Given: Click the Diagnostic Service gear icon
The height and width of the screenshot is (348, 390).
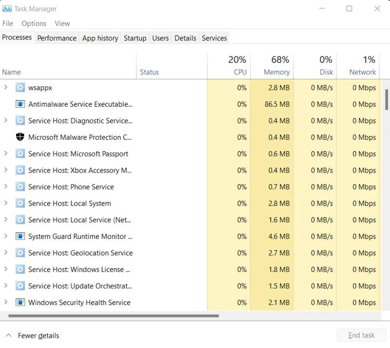Looking at the screenshot, I should (x=20, y=121).
